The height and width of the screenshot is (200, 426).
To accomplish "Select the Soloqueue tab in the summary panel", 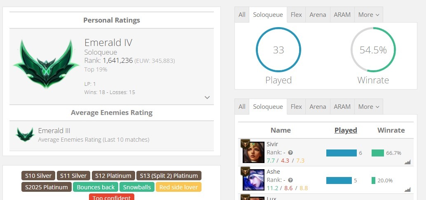I will coord(268,15).
